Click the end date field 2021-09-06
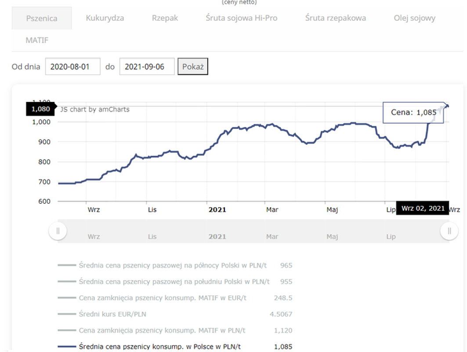The width and height of the screenshot is (467, 352). pyautogui.click(x=147, y=66)
